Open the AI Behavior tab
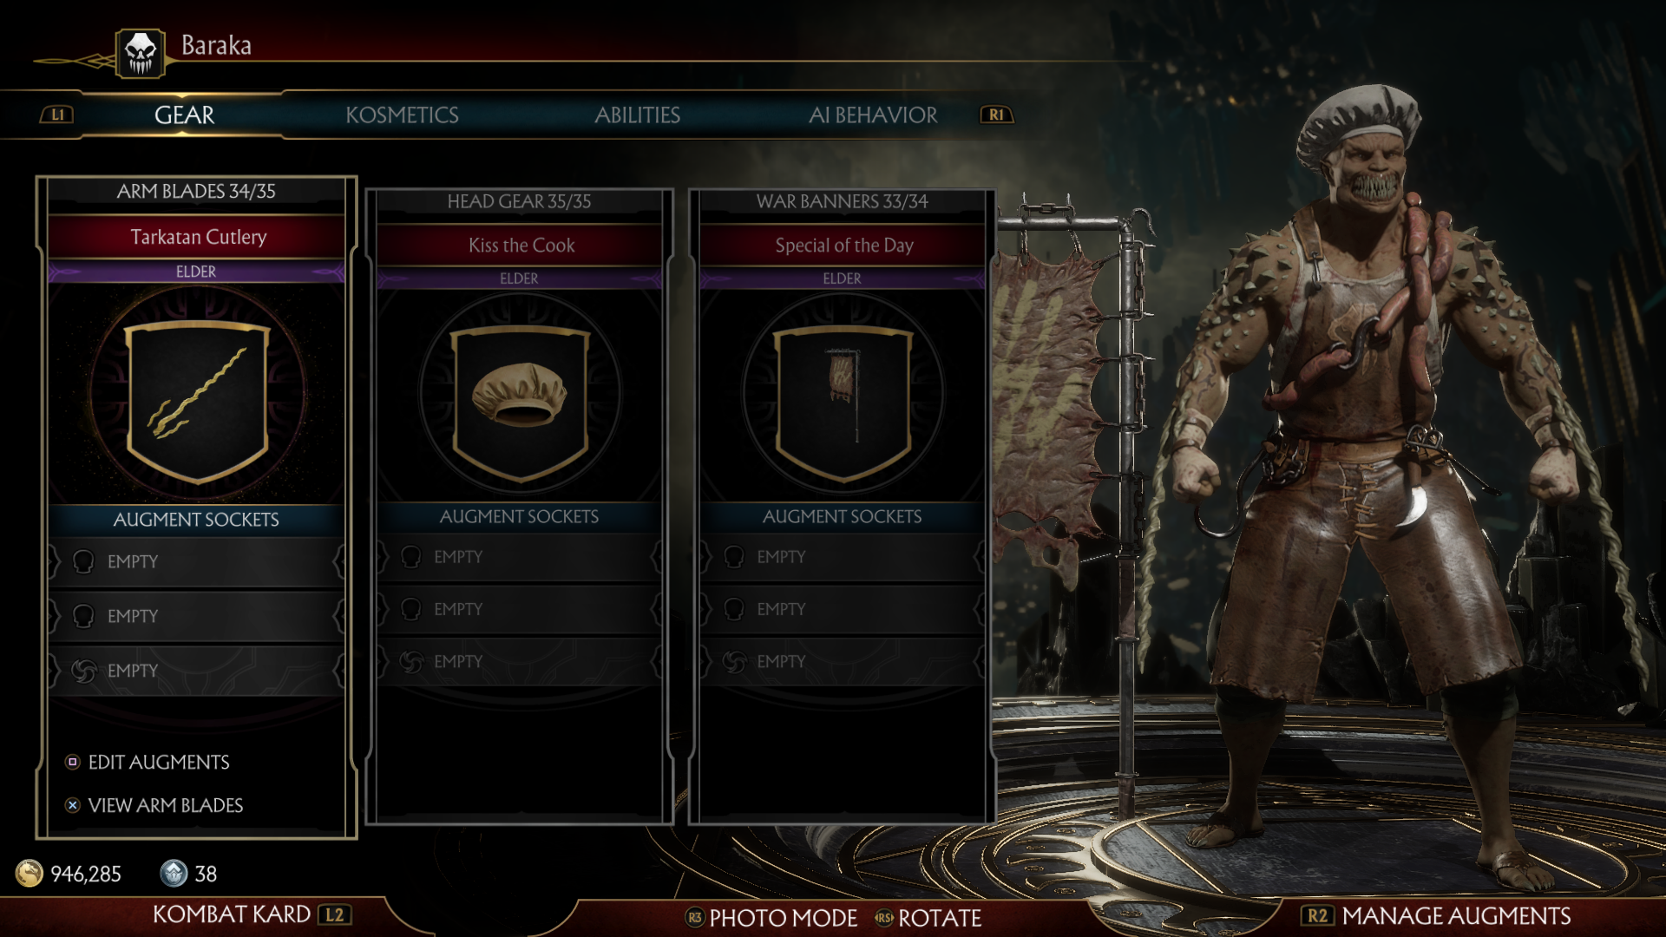The width and height of the screenshot is (1666, 937). pyautogui.click(x=873, y=115)
